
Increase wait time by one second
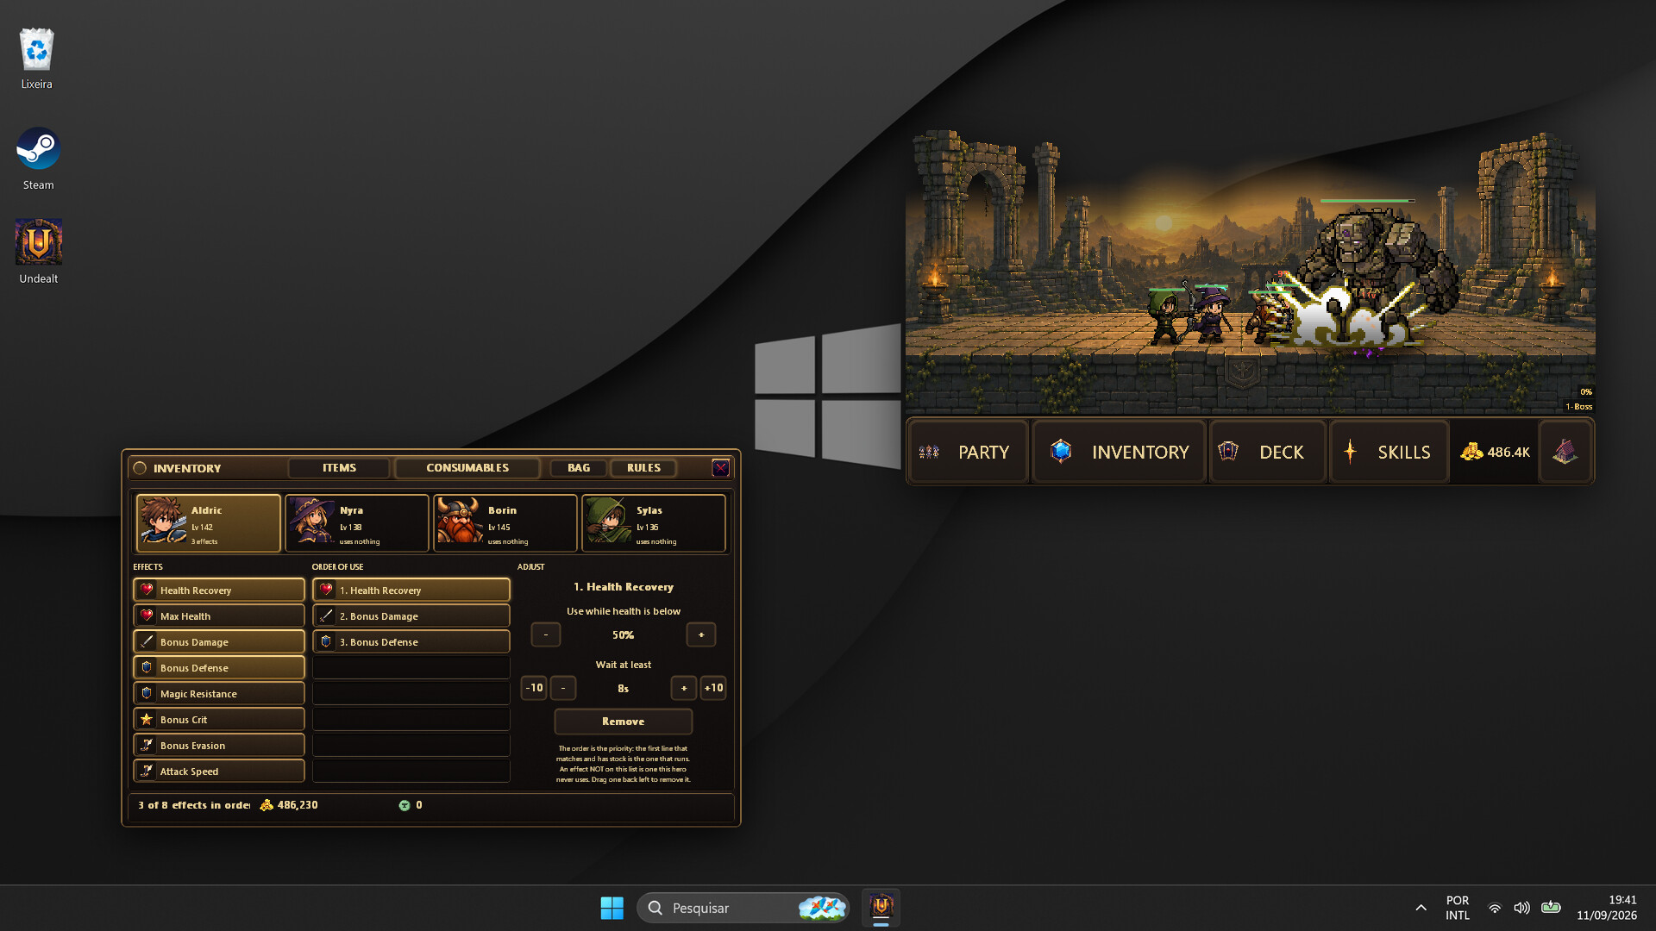tap(684, 688)
